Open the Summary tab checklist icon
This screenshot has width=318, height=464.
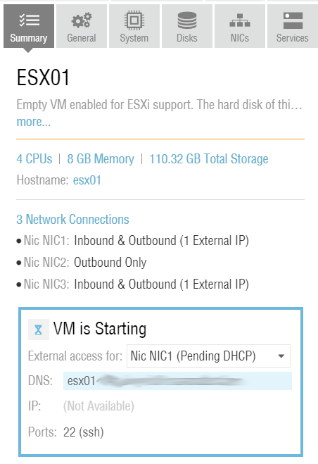tap(29, 20)
